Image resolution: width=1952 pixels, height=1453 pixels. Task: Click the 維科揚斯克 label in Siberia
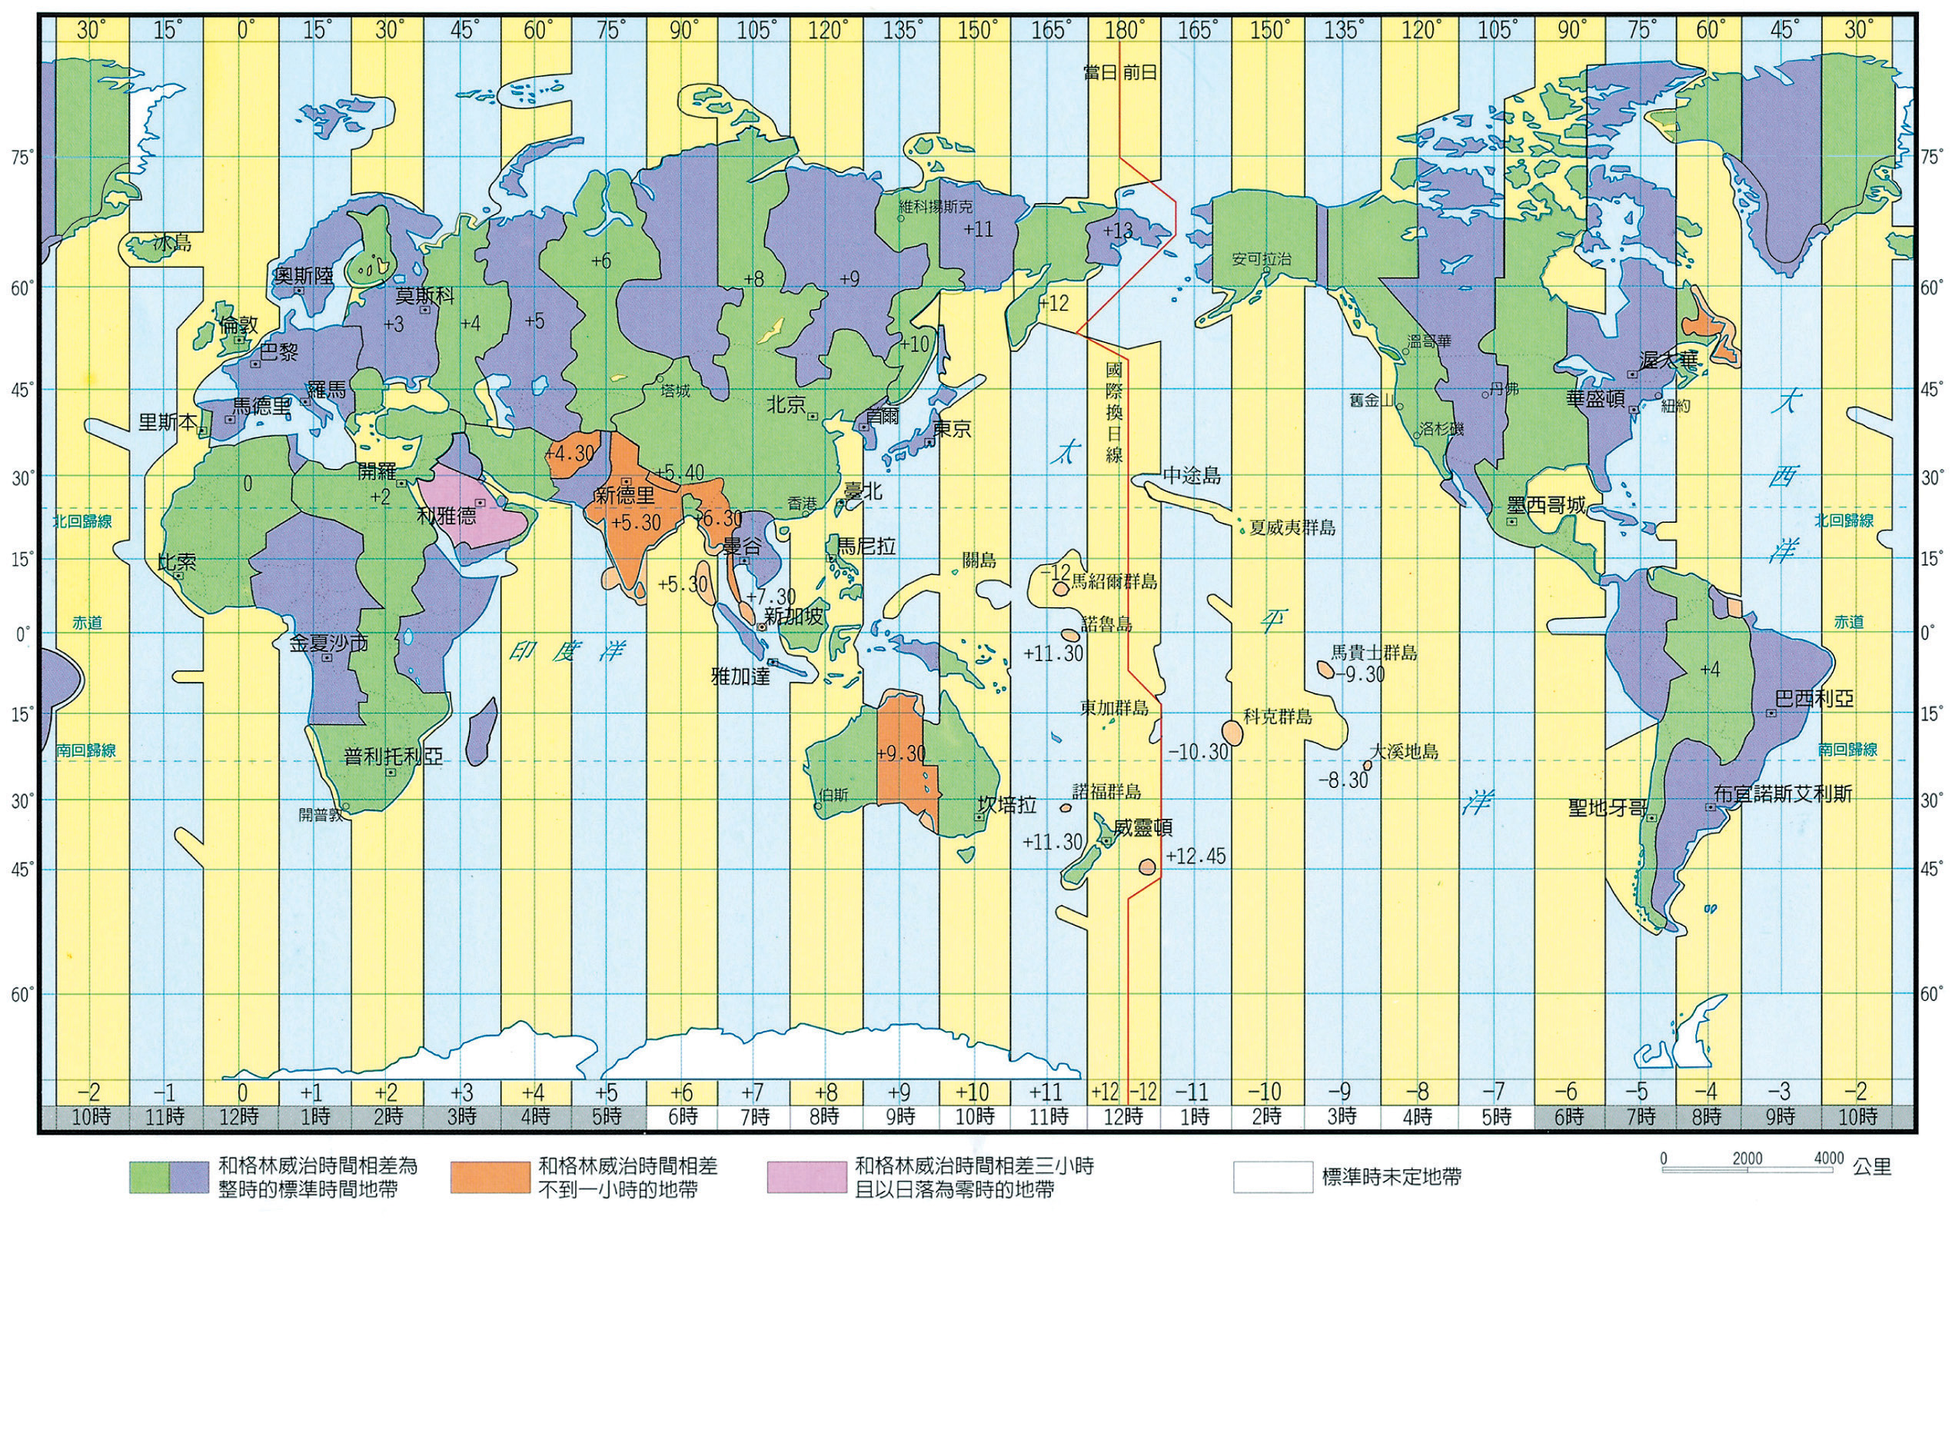(x=937, y=208)
